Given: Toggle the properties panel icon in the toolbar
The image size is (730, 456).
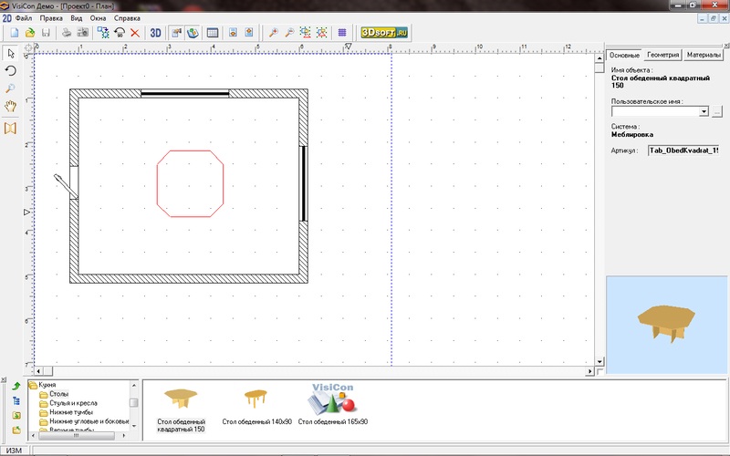Looking at the screenshot, I should (176, 33).
